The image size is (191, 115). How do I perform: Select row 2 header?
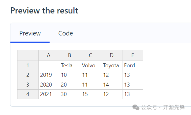click(x=28, y=75)
